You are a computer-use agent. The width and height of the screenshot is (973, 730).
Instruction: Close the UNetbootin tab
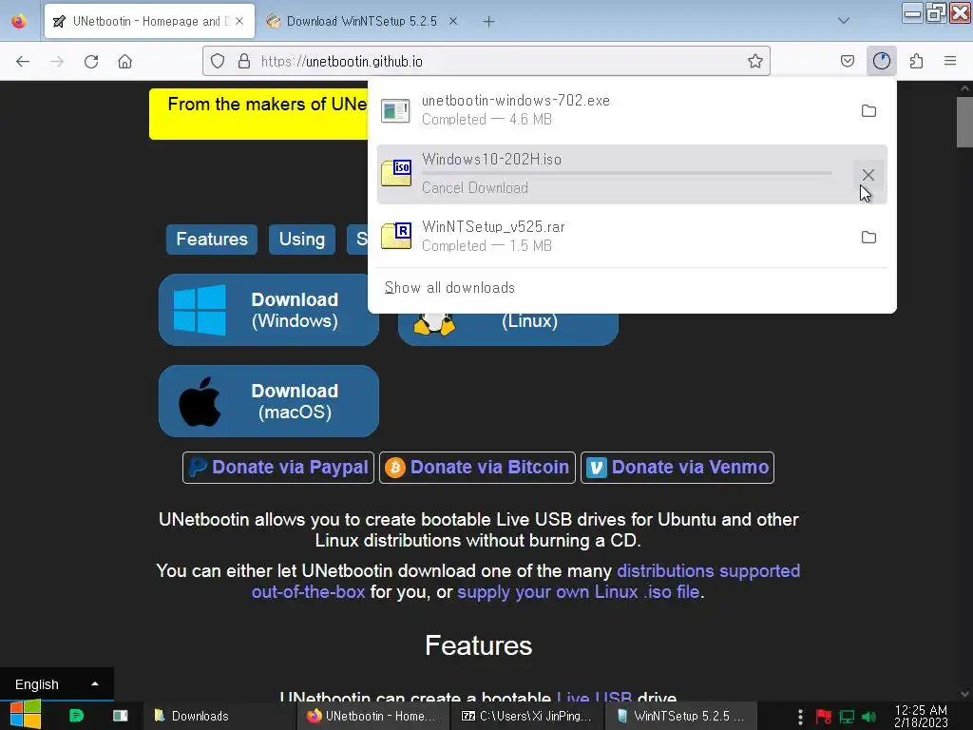click(x=239, y=21)
